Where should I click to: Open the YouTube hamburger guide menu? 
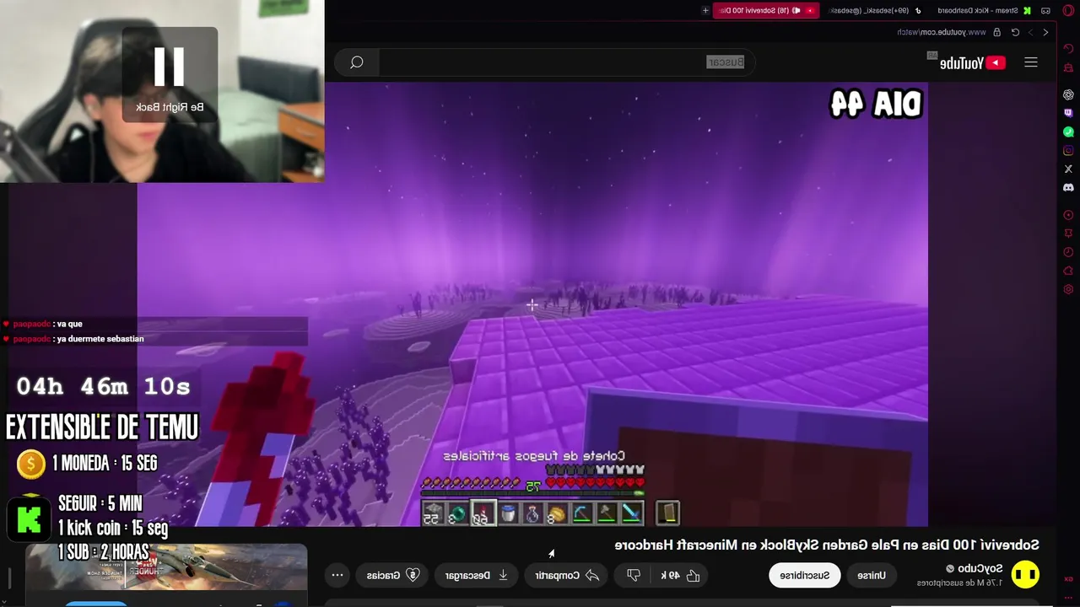click(1031, 62)
